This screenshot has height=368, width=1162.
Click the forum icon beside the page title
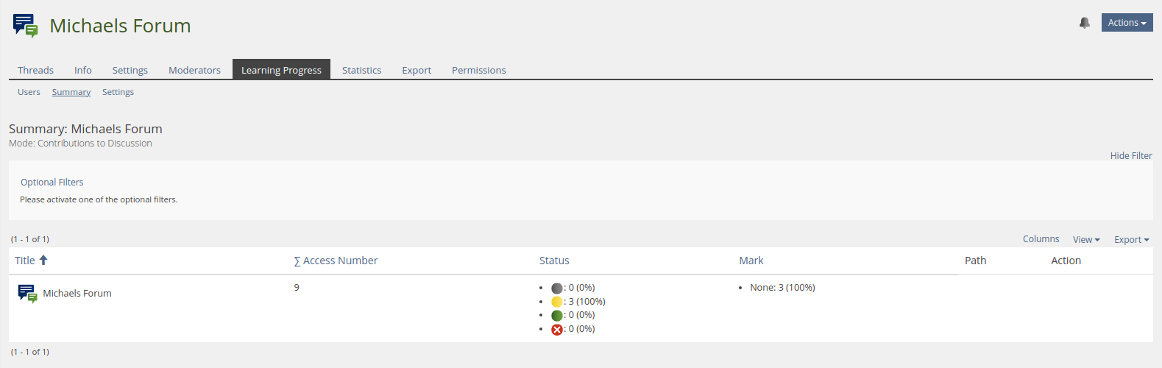tap(25, 25)
